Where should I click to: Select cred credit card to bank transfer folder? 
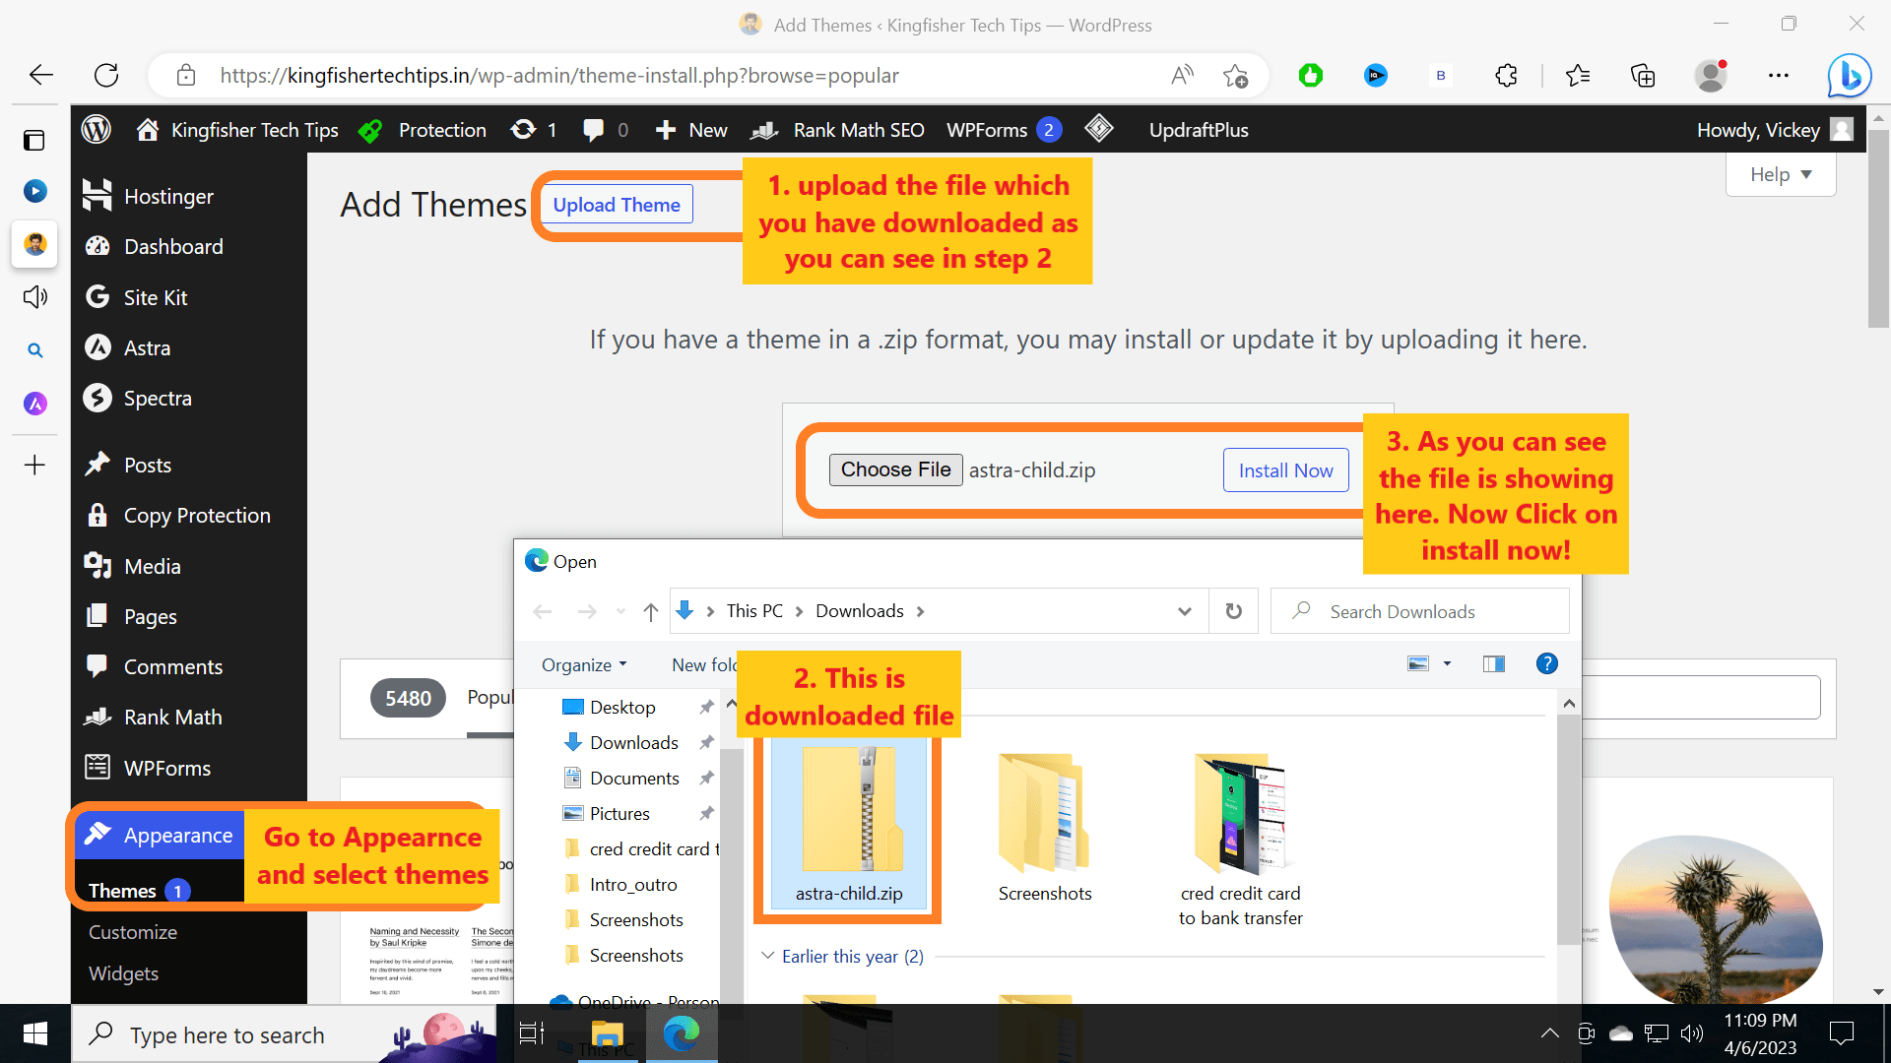click(x=1240, y=840)
